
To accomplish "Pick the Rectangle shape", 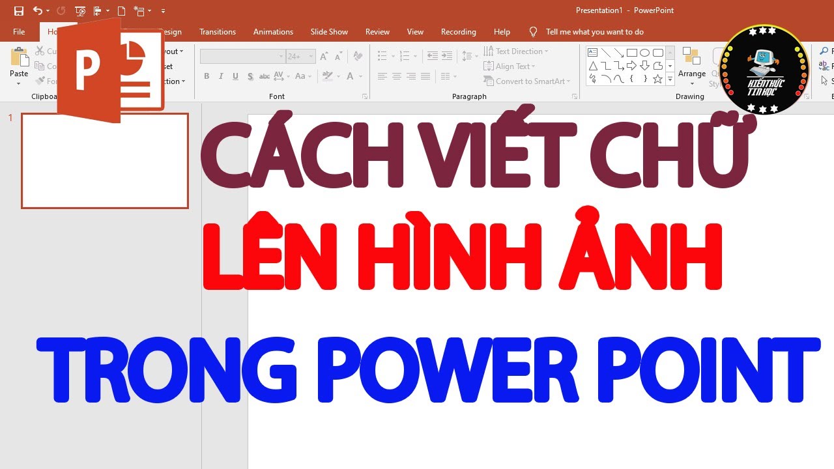I will pyautogui.click(x=632, y=53).
